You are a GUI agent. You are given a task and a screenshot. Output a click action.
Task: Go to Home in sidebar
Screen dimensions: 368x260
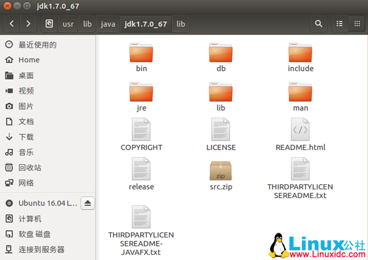click(48, 60)
